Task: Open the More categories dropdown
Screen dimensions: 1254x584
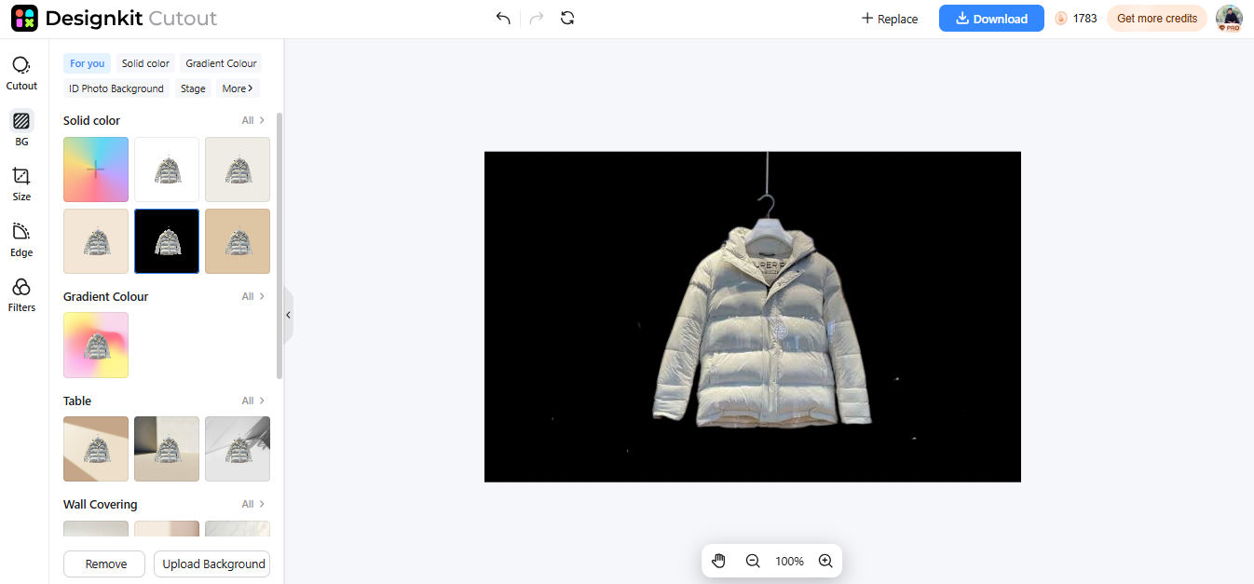Action: point(238,88)
